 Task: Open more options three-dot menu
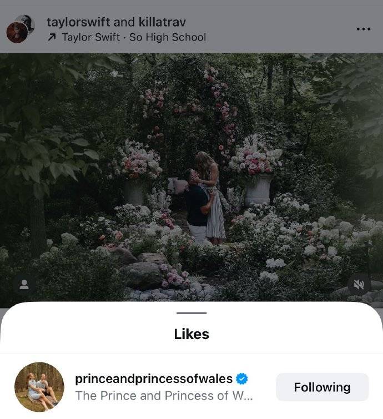363,29
